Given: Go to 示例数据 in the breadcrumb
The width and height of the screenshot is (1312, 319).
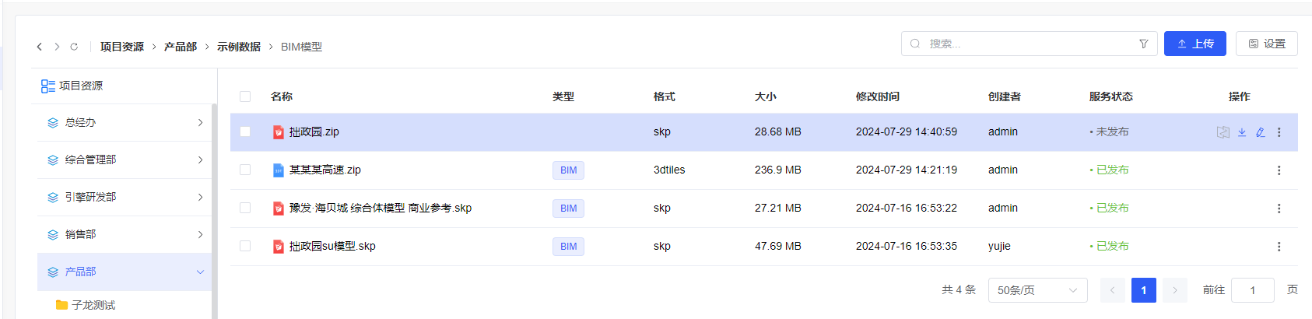Looking at the screenshot, I should 238,47.
